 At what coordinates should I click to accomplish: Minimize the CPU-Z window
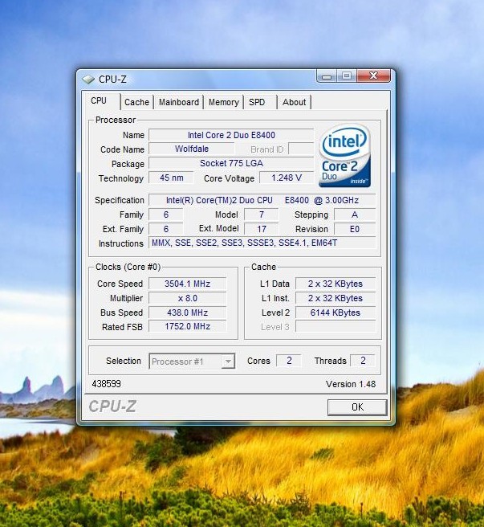pos(327,76)
